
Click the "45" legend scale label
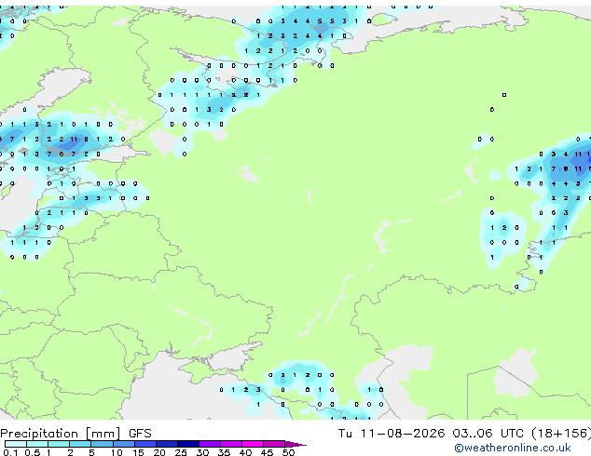tap(267, 452)
